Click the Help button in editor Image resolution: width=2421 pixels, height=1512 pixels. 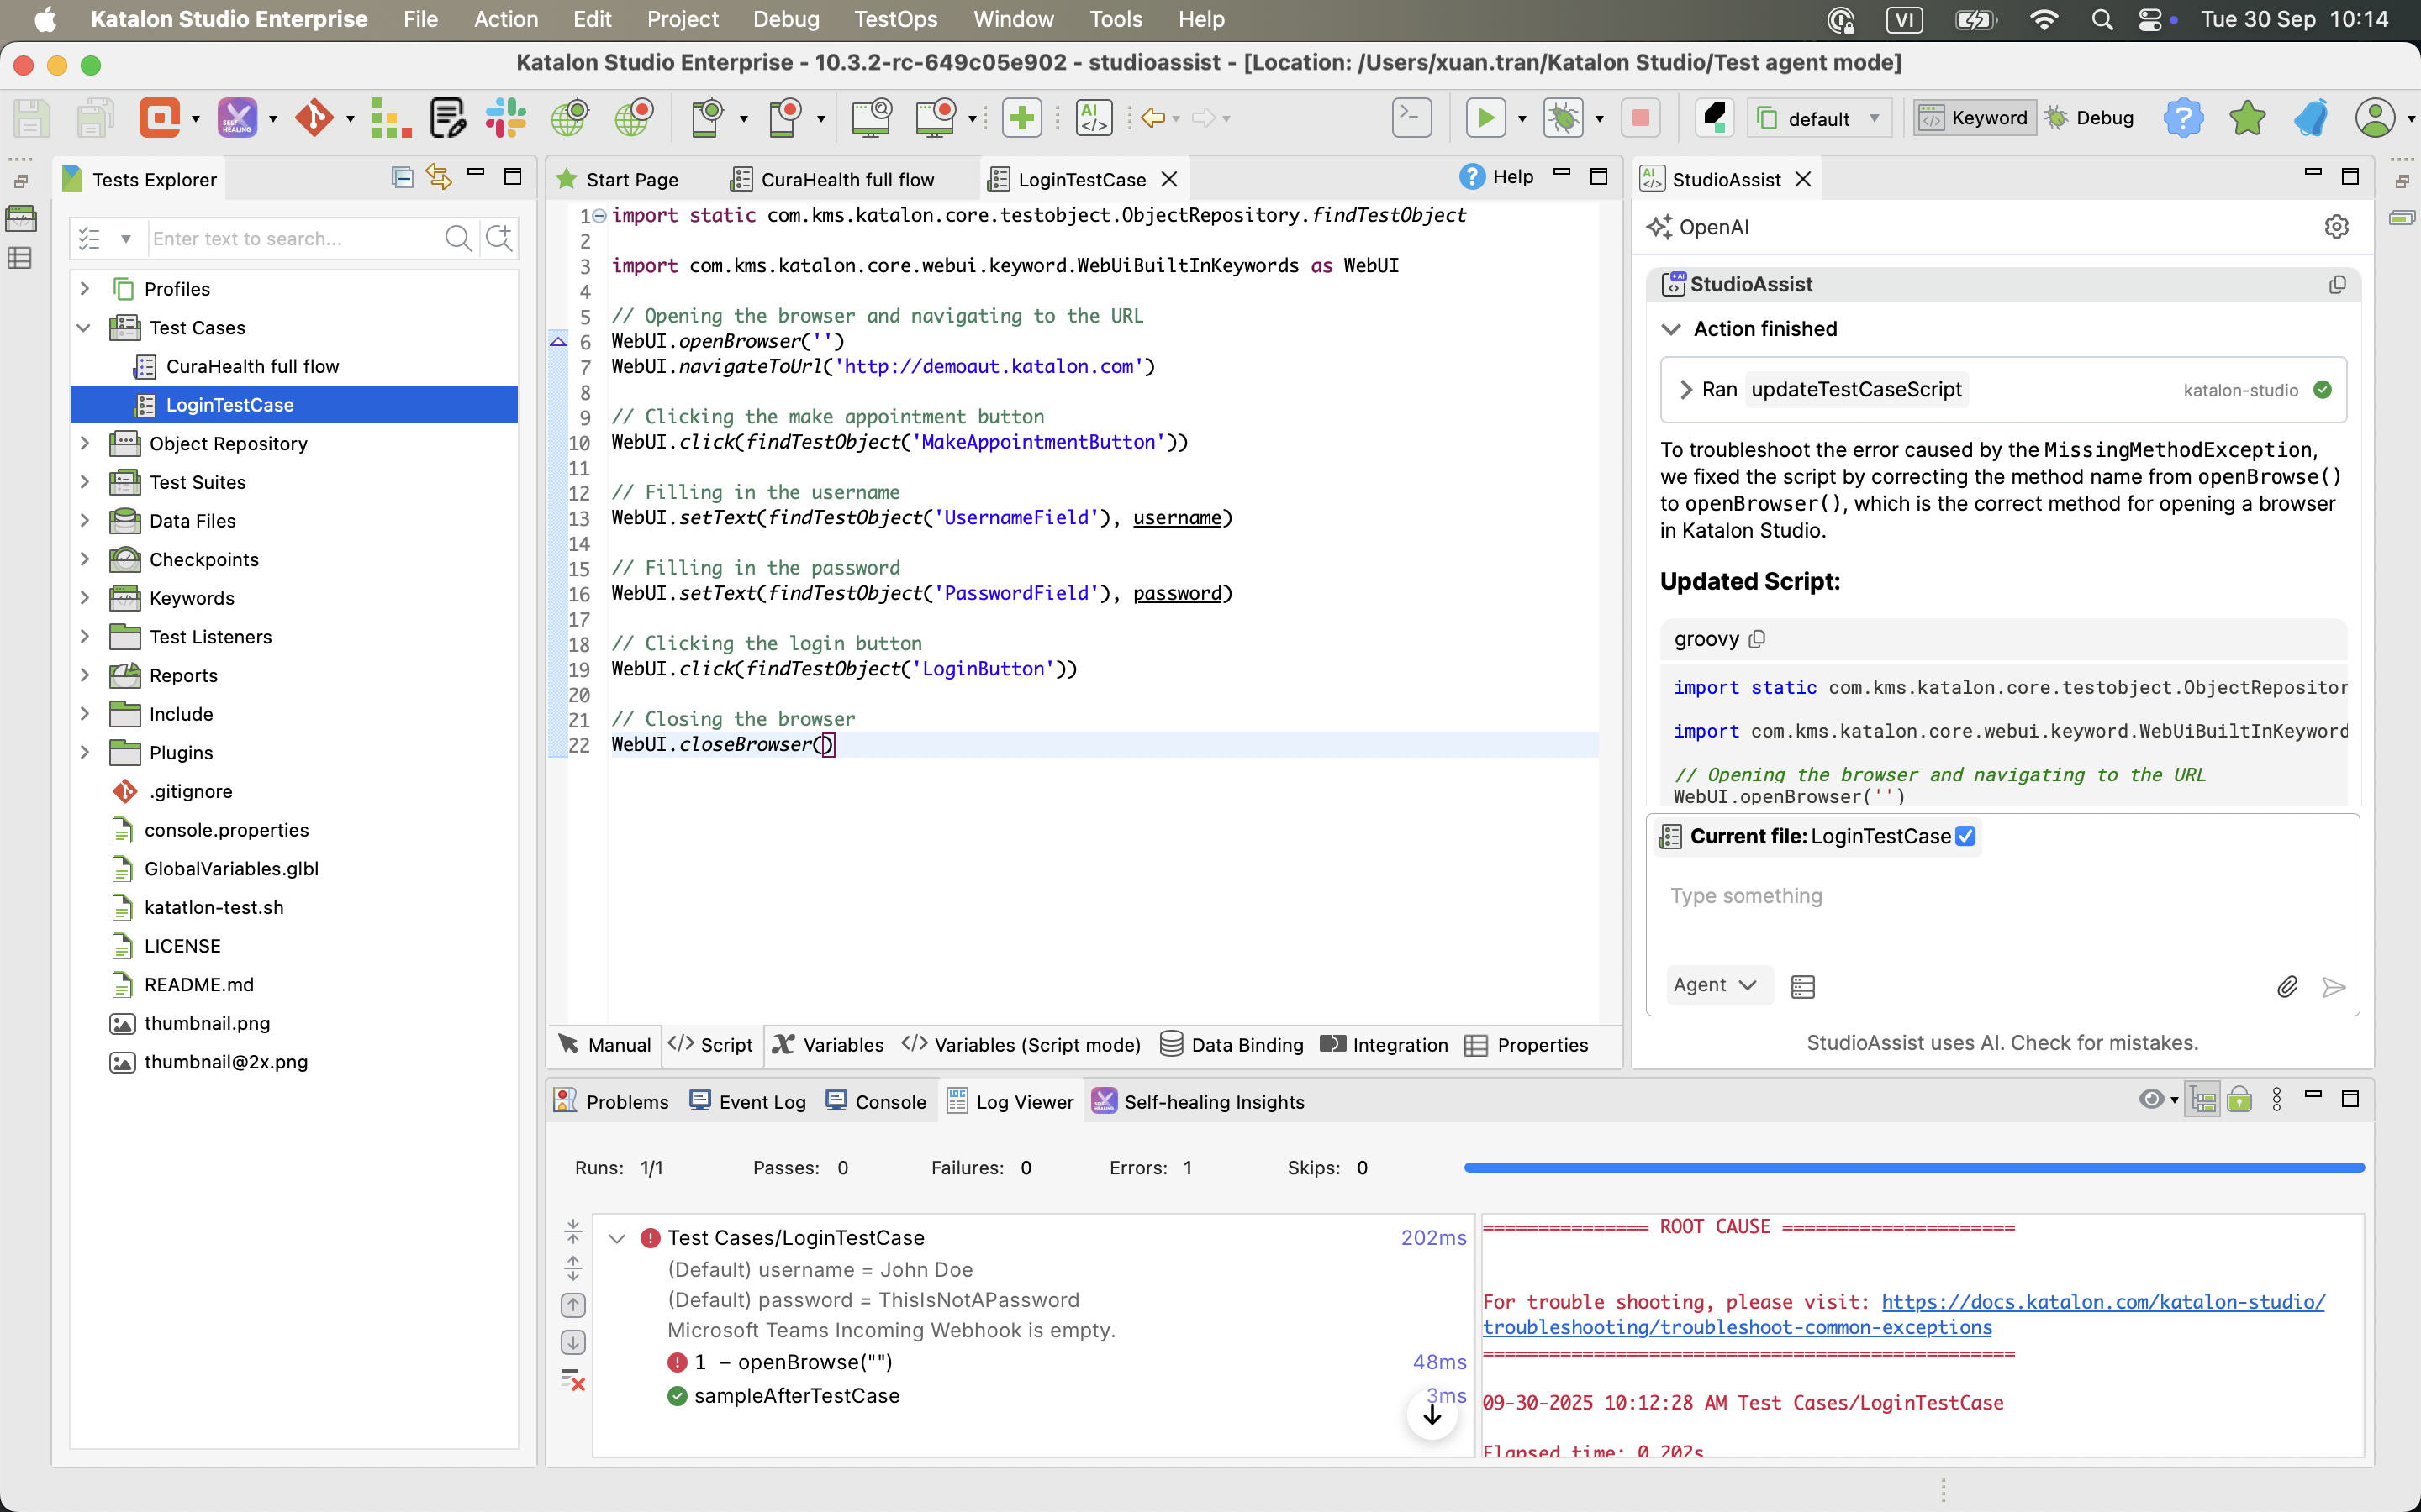[x=1496, y=177]
